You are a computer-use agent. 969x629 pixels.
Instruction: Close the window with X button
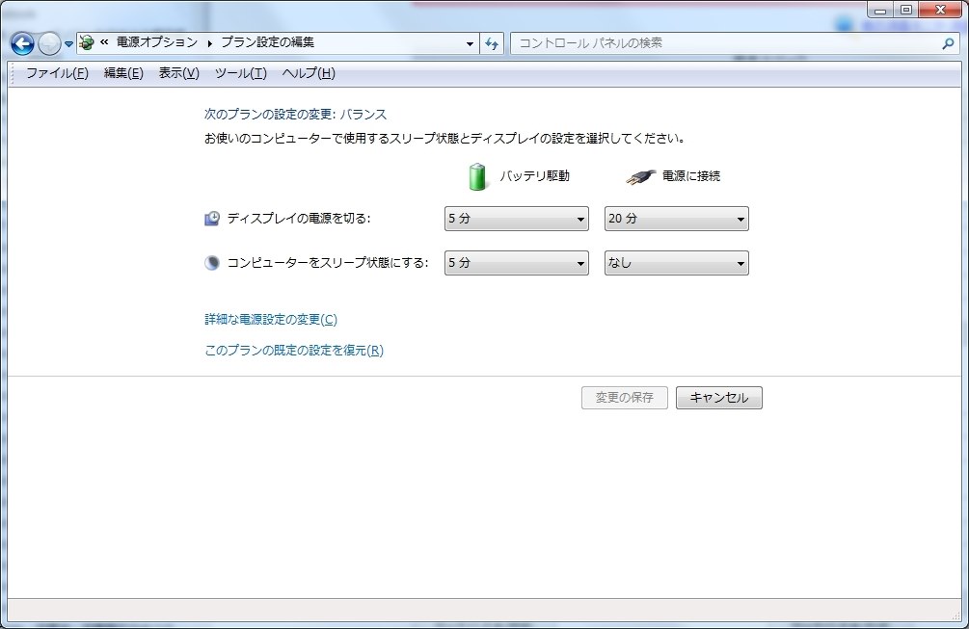click(941, 10)
